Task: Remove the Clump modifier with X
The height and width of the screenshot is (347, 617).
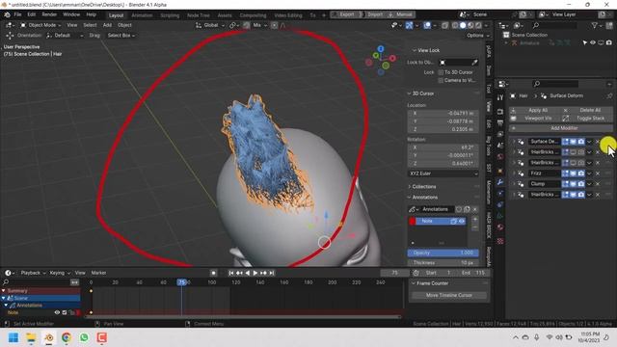Action: coord(598,184)
